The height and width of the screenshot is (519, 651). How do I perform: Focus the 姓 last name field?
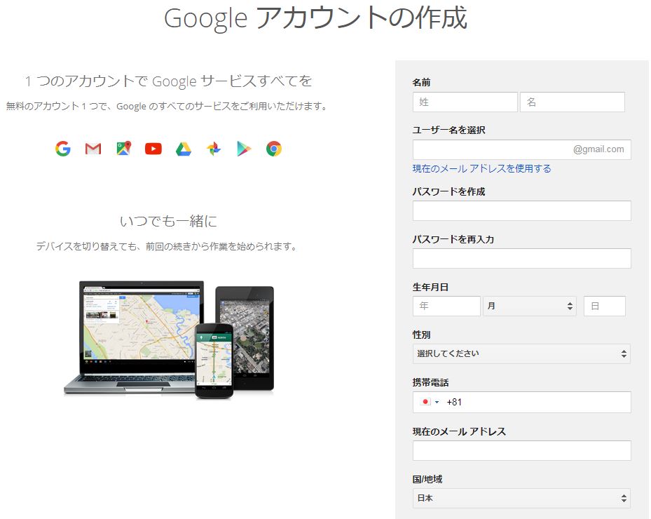(x=465, y=102)
